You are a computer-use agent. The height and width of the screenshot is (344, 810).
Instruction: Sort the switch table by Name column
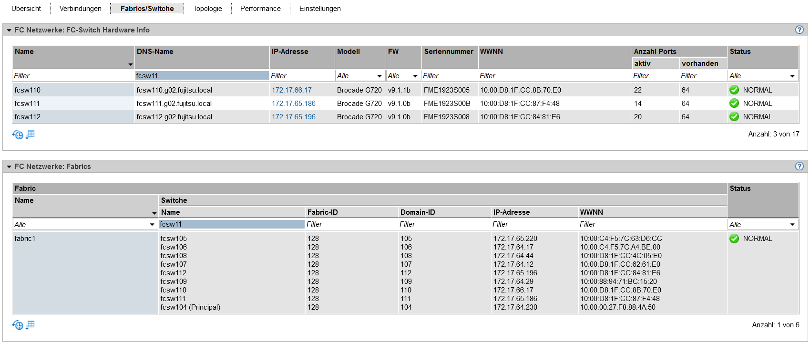(24, 52)
